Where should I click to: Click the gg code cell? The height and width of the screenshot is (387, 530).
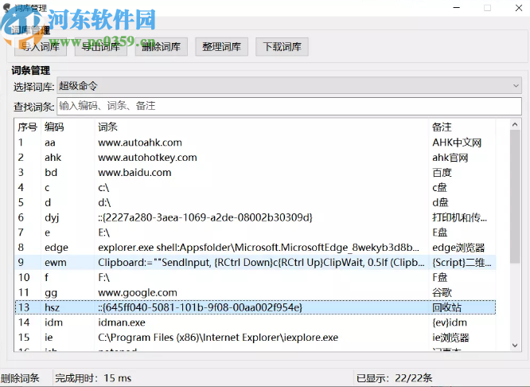[x=51, y=293]
